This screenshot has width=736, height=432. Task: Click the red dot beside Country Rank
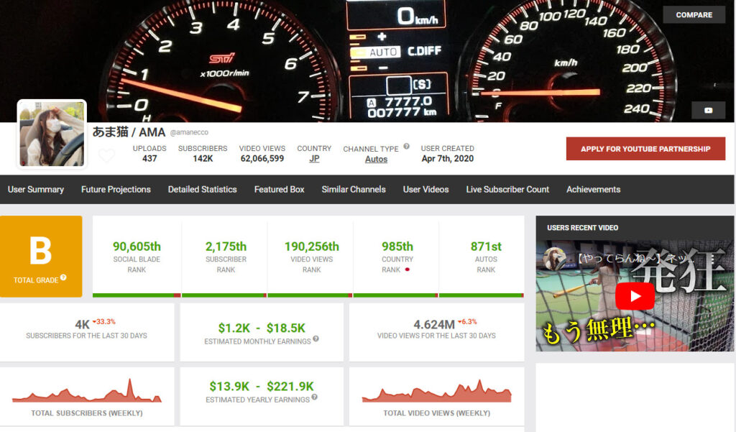pyautogui.click(x=408, y=270)
